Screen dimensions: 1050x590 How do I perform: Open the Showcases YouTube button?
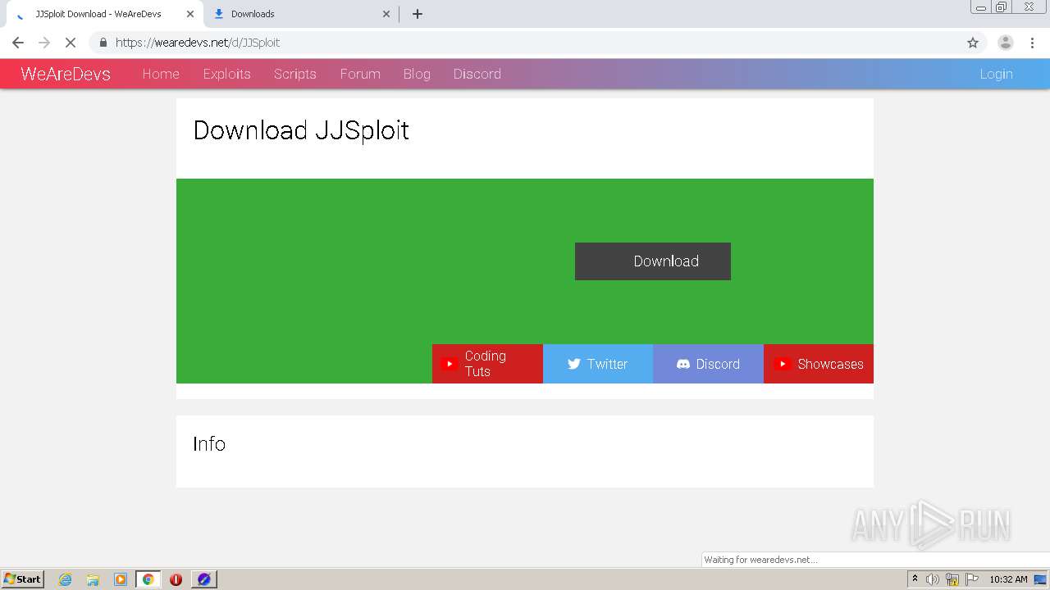tap(819, 364)
